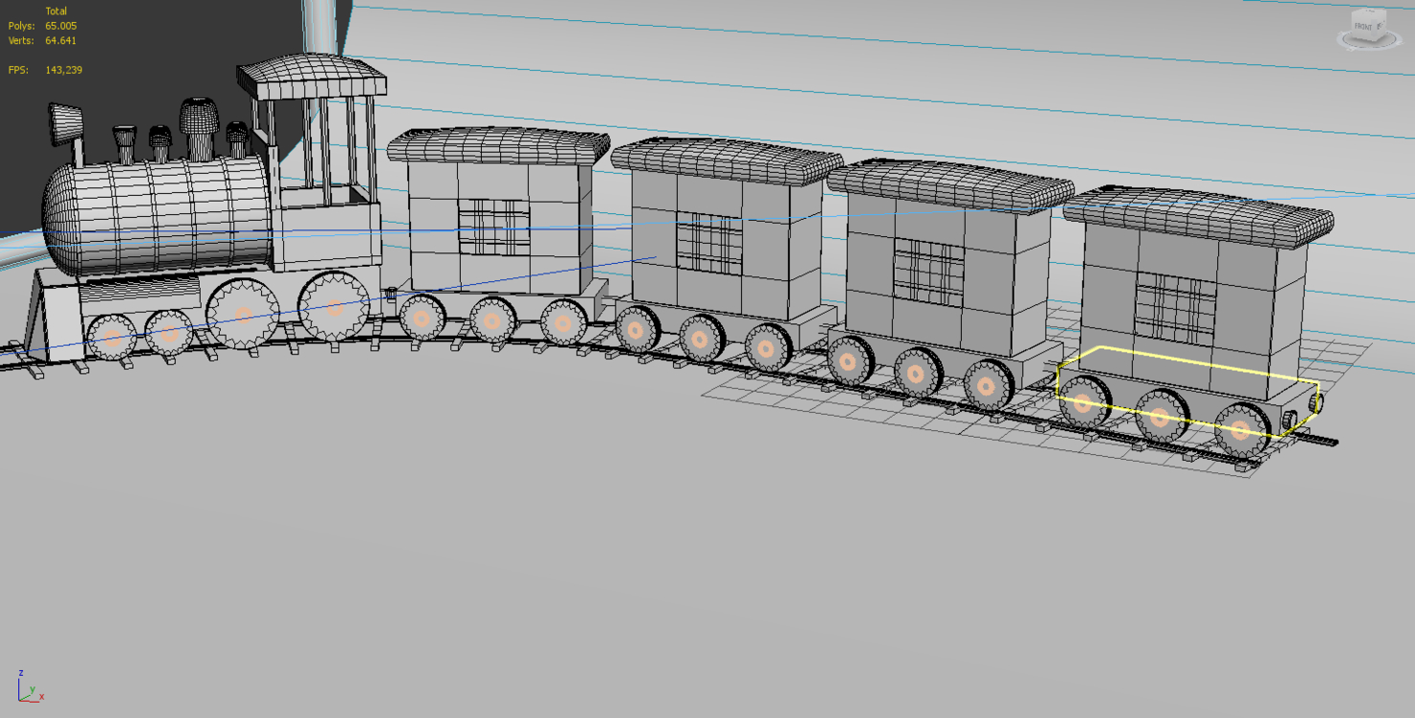
Task: Click the right edge of the ViewCube
Action: (x=1383, y=27)
